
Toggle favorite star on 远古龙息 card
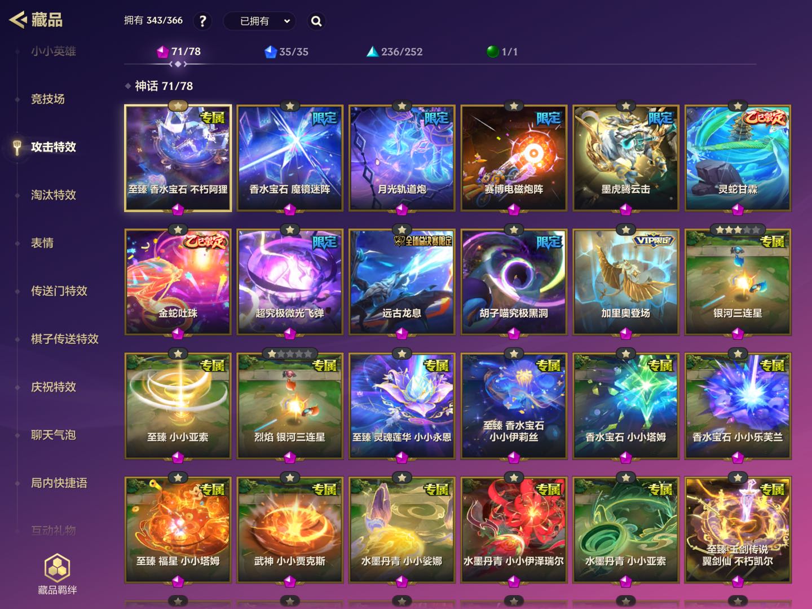point(401,230)
